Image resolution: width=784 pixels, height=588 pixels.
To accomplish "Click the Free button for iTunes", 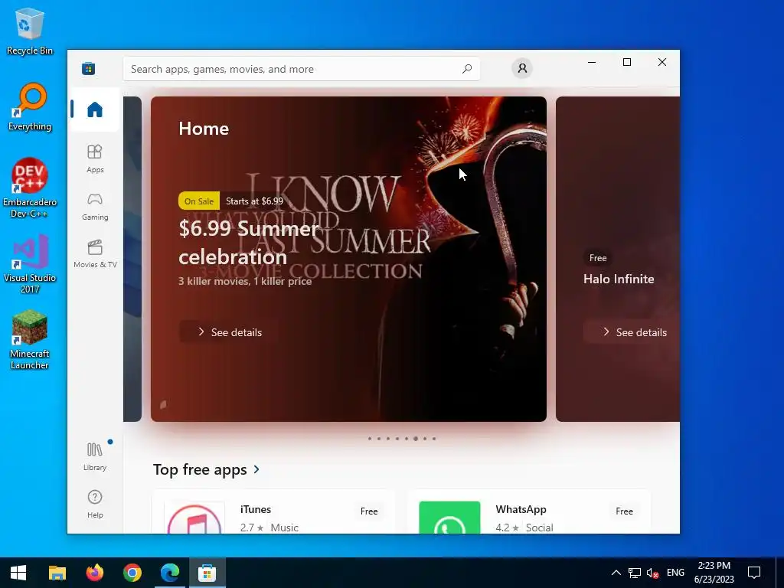I will click(x=369, y=511).
